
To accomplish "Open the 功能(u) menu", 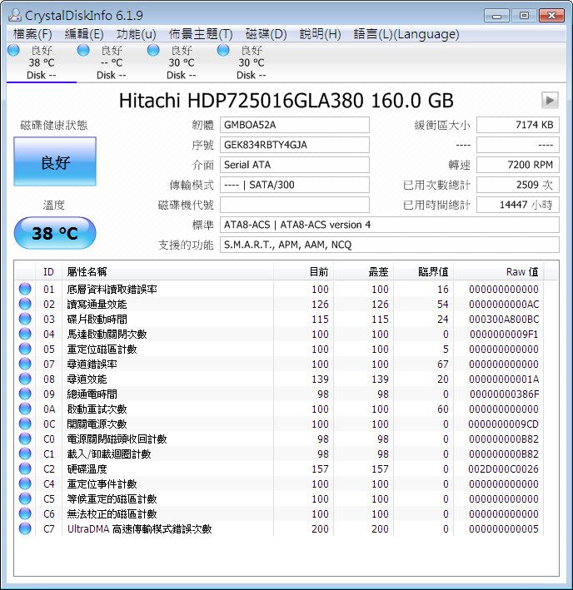I will [136, 34].
